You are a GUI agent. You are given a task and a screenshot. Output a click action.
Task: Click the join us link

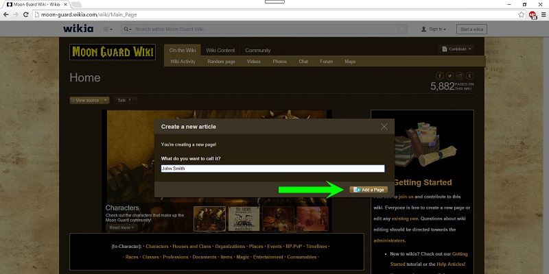click(x=406, y=197)
